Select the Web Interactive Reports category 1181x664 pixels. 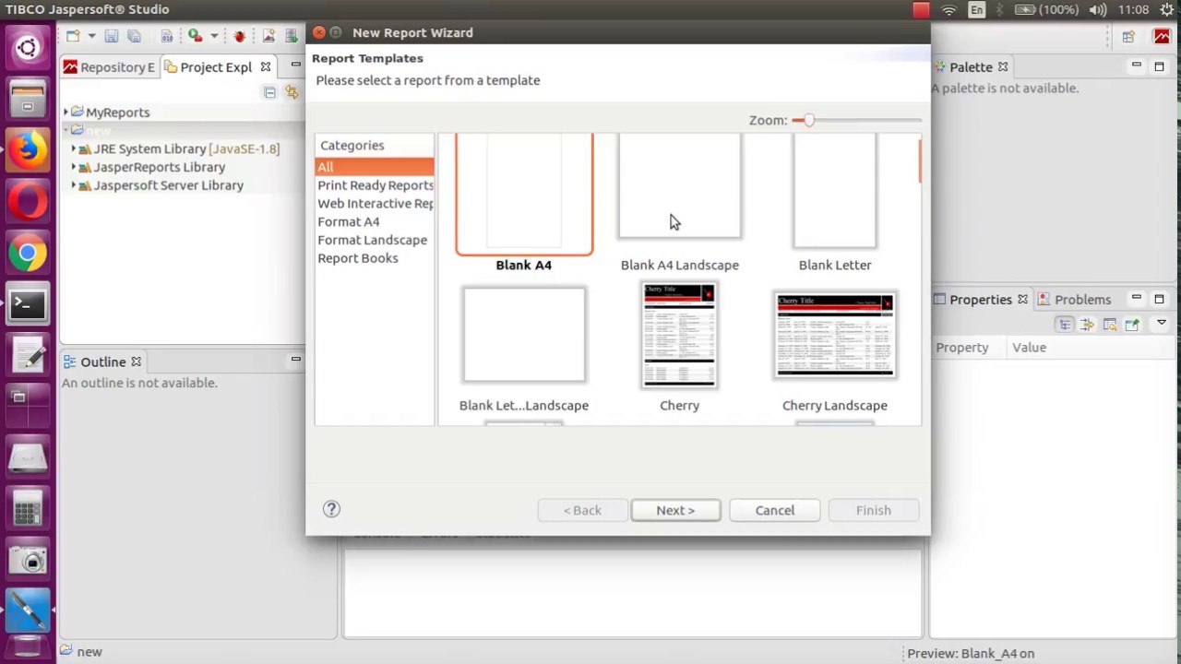point(375,204)
